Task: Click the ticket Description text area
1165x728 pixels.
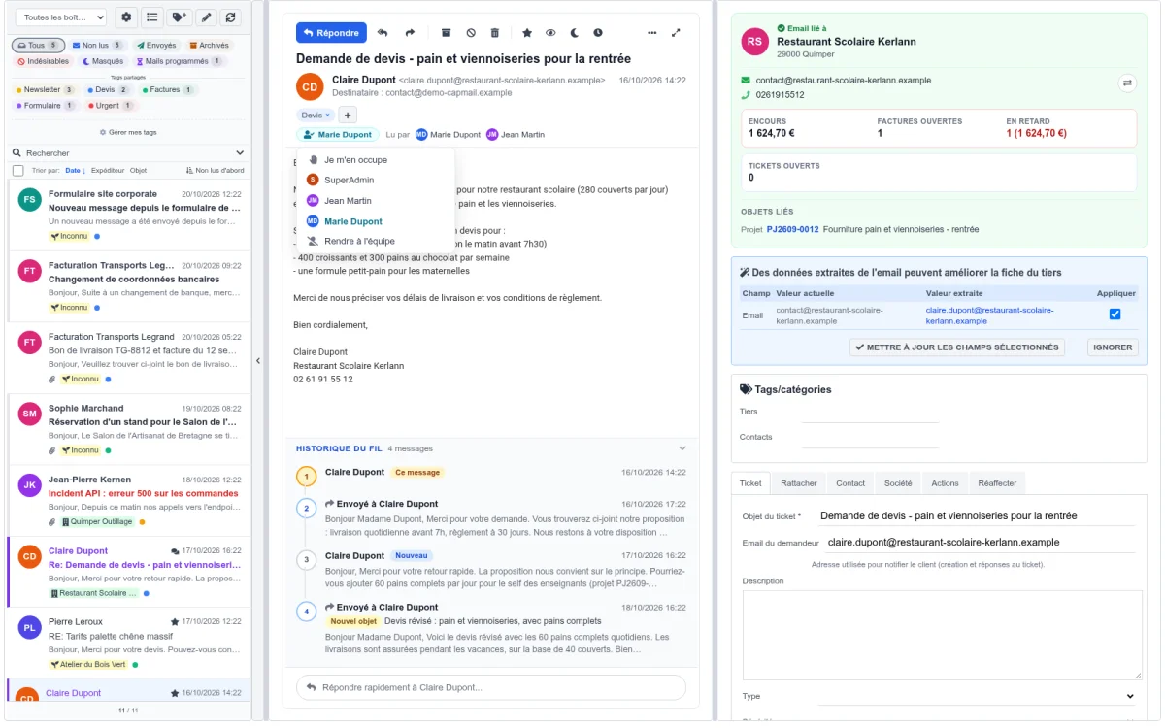Action: (x=942, y=635)
